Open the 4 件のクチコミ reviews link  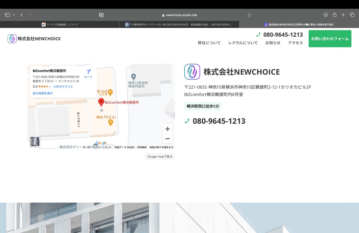point(63,86)
